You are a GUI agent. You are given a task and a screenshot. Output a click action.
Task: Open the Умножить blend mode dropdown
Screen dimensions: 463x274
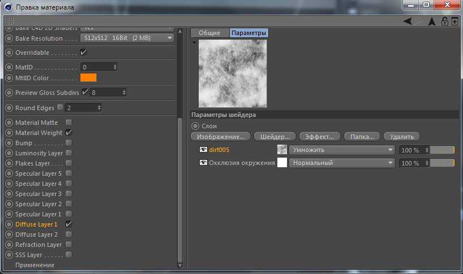[341, 150]
